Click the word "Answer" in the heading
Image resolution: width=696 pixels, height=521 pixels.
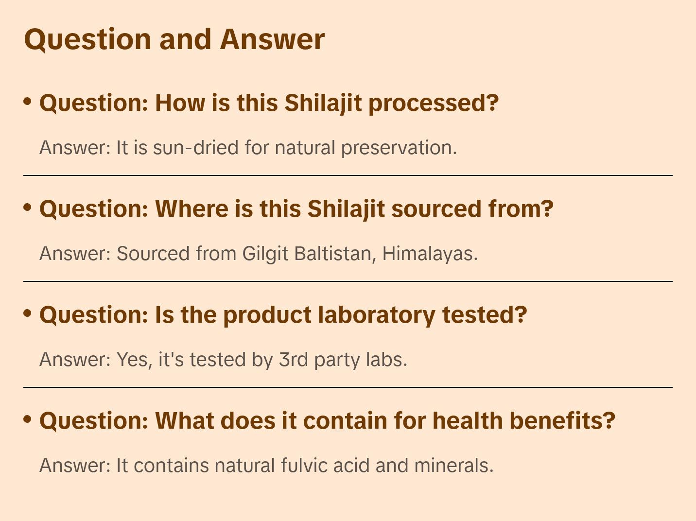[x=272, y=39]
